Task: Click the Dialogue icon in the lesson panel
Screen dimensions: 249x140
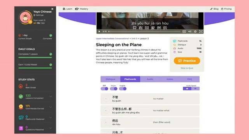Action: point(175,45)
